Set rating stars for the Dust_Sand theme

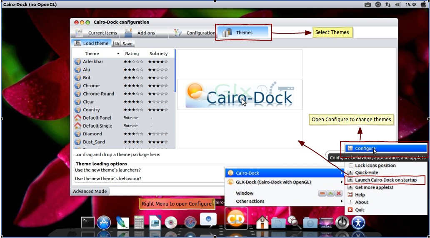[134, 142]
